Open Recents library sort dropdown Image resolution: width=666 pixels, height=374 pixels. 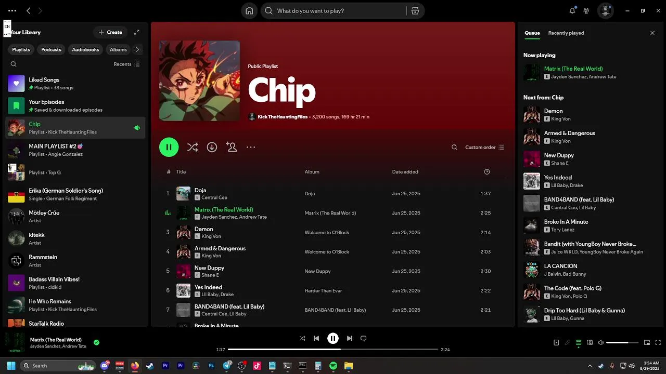(x=126, y=64)
